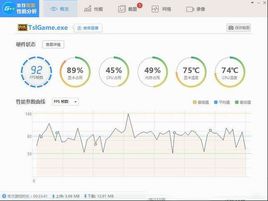Click the red badge showing 5
The height and width of the screenshot is (201, 268).
point(139,5)
